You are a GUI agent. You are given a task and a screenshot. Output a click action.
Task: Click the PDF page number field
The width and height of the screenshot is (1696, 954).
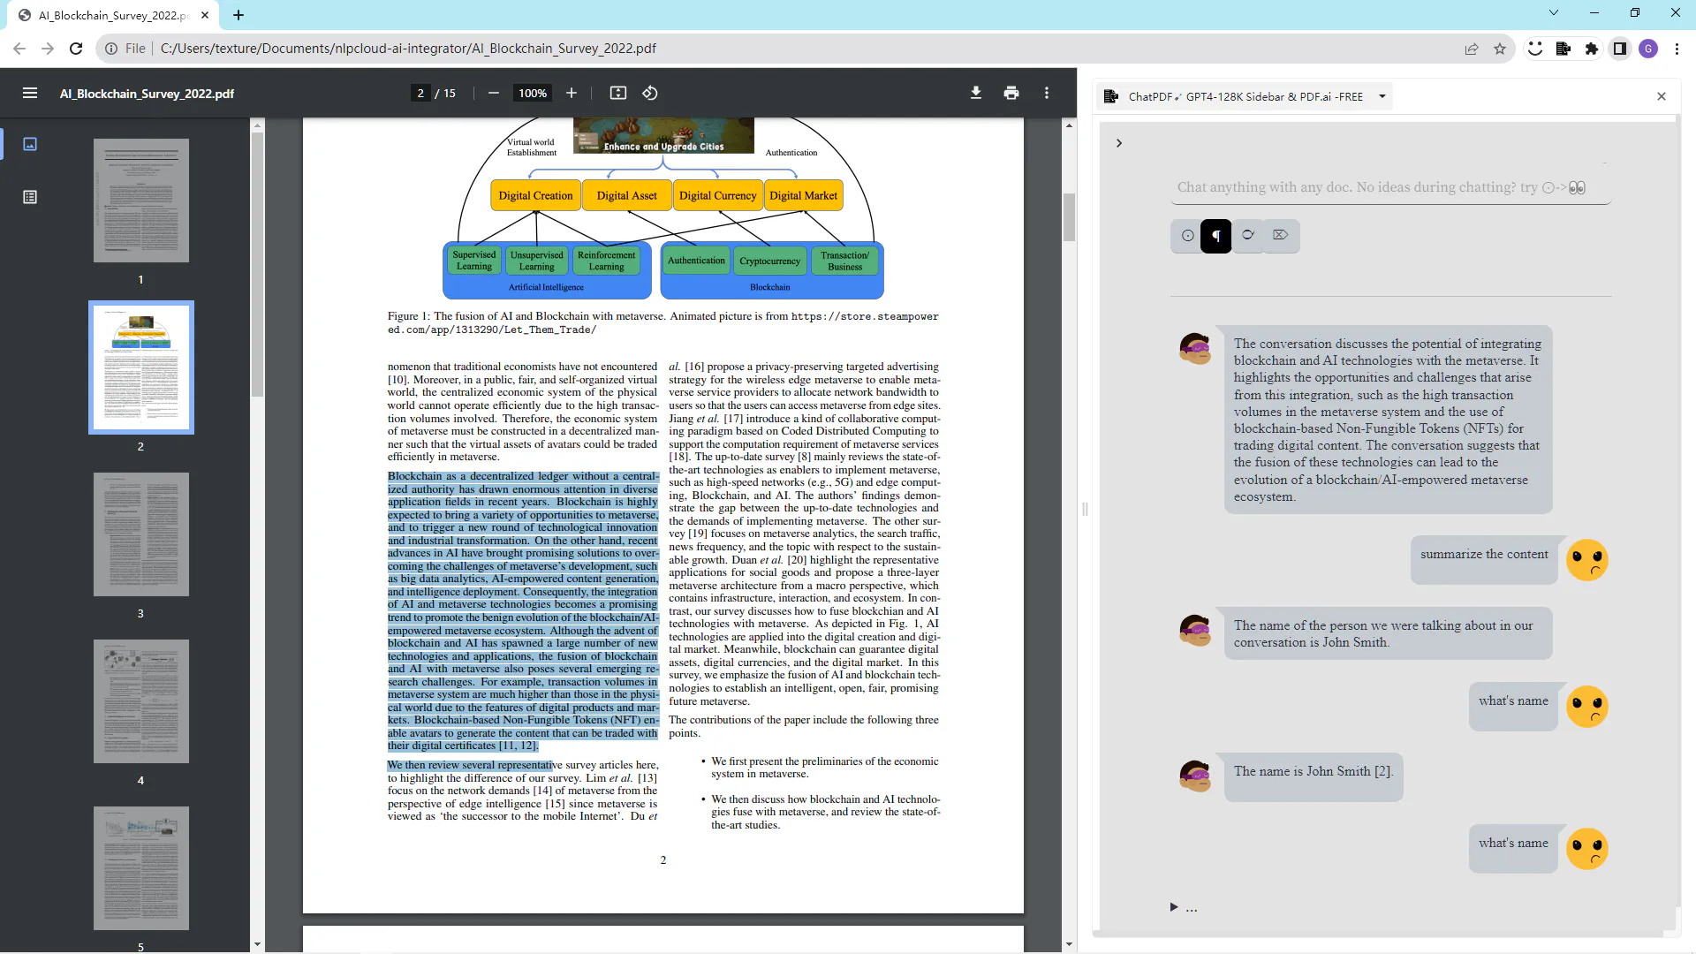pos(420,93)
